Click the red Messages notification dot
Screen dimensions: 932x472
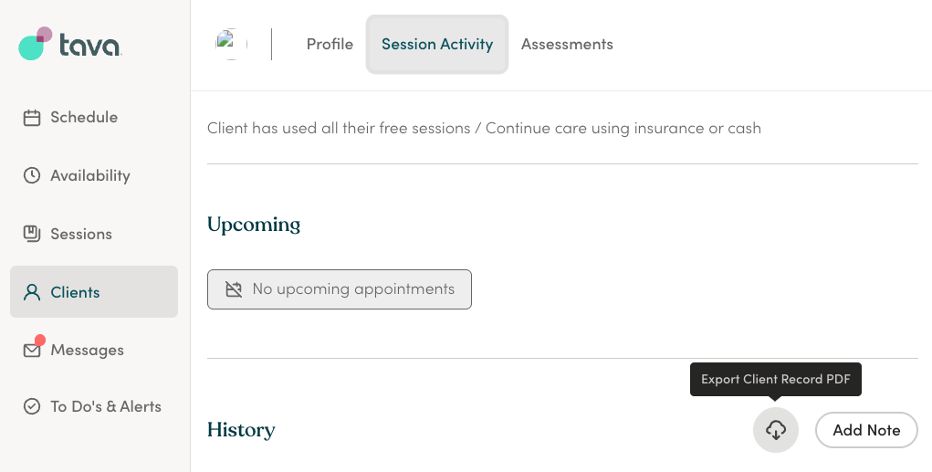pos(40,340)
